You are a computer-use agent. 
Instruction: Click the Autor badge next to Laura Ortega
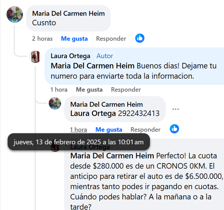(x=105, y=56)
